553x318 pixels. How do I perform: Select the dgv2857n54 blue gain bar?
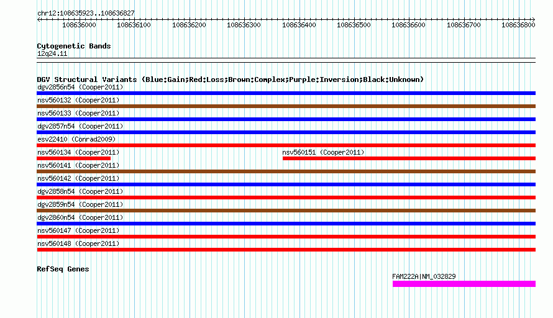point(286,132)
